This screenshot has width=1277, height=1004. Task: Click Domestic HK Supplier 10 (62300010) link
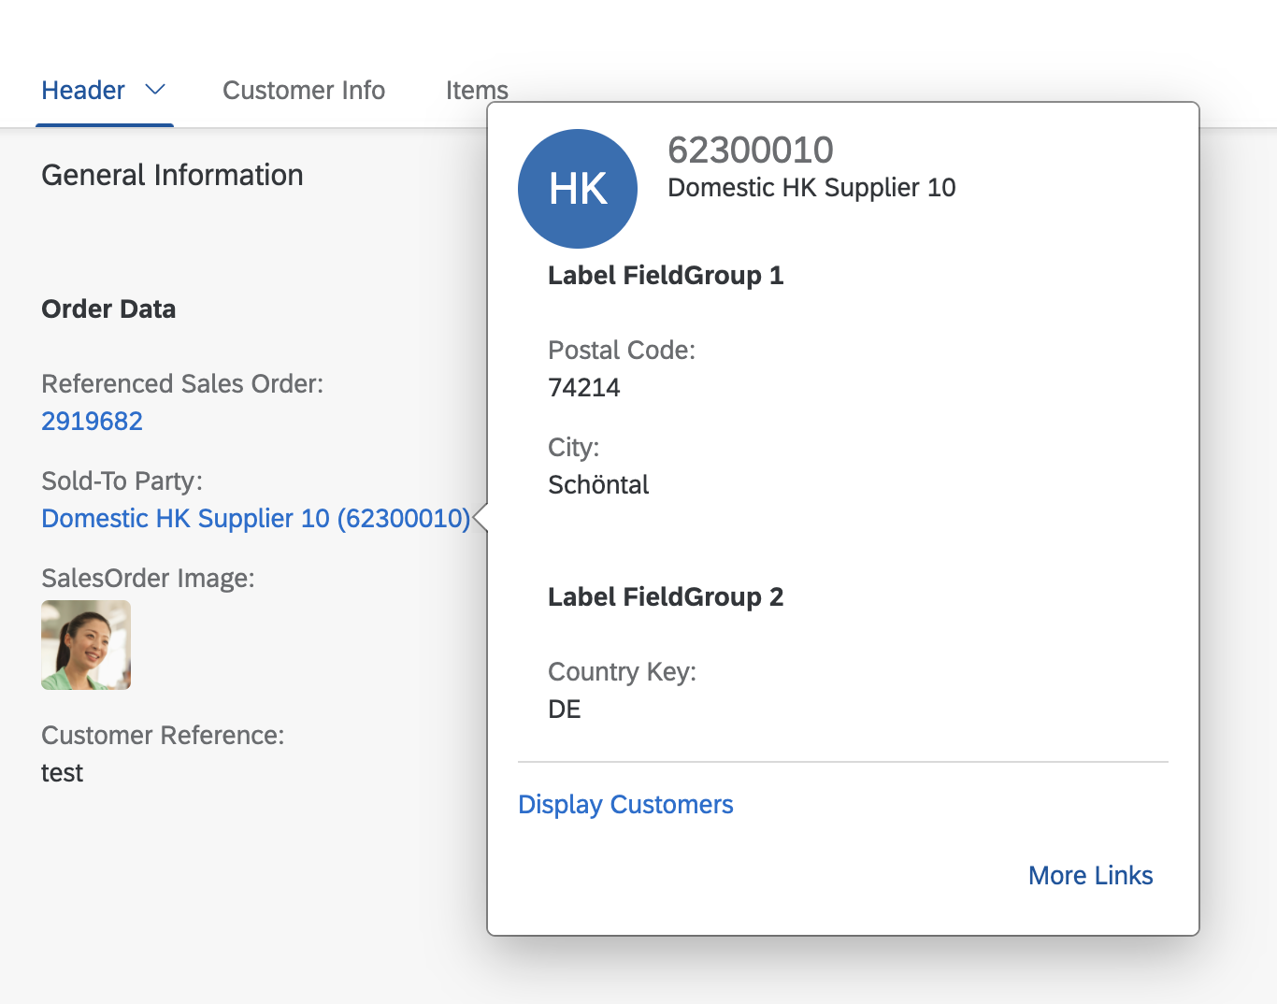256,518
